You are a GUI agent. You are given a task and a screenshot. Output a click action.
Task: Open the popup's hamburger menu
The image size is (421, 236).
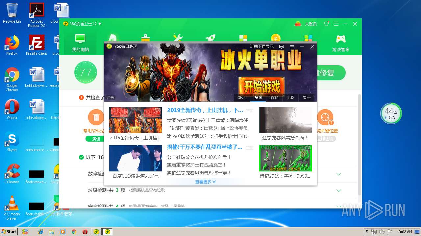click(x=292, y=47)
